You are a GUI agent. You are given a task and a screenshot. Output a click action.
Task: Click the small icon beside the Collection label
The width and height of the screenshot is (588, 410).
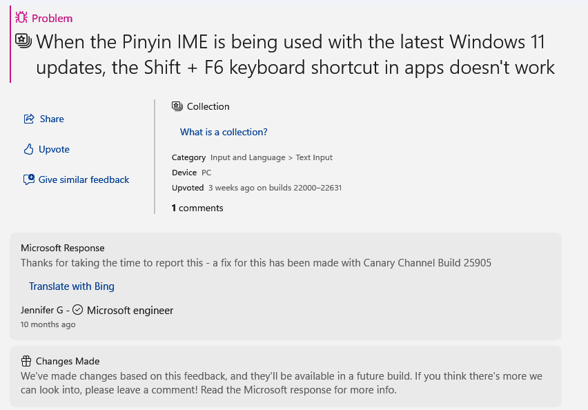pos(177,106)
